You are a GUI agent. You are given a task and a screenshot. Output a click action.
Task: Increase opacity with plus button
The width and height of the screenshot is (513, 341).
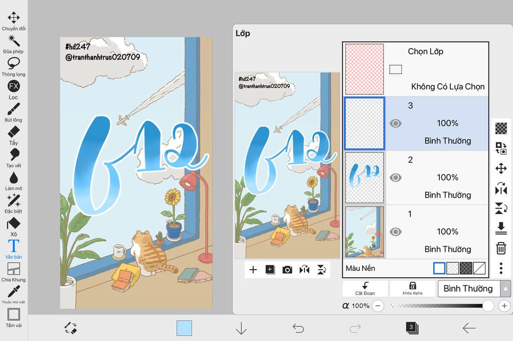504,306
